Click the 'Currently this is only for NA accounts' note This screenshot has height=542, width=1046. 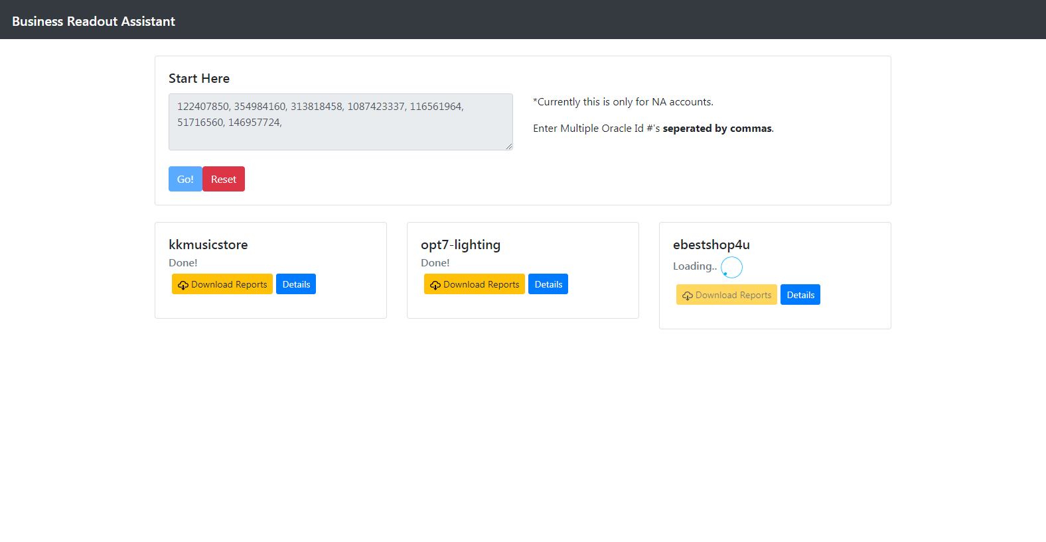[x=623, y=102]
